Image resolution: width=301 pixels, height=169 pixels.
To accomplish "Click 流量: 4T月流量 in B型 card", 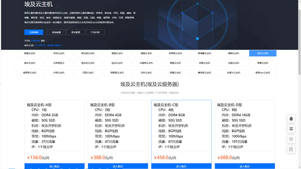I will click(x=107, y=142).
